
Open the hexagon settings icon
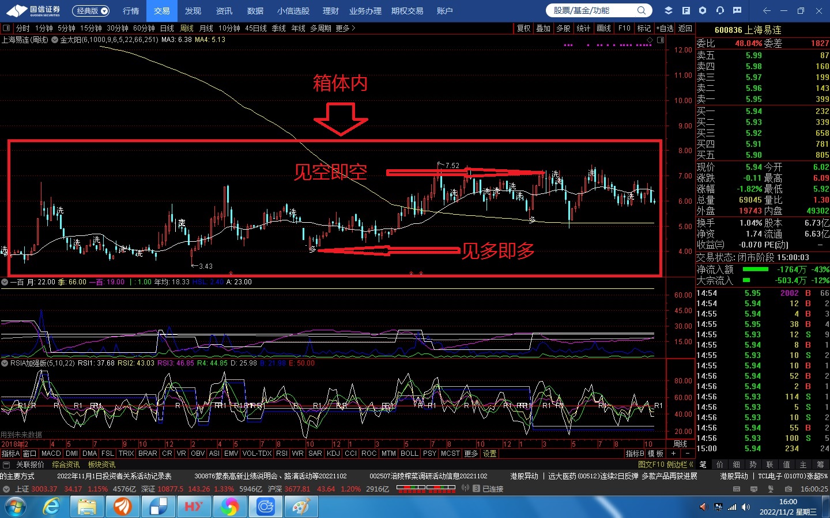703,10
